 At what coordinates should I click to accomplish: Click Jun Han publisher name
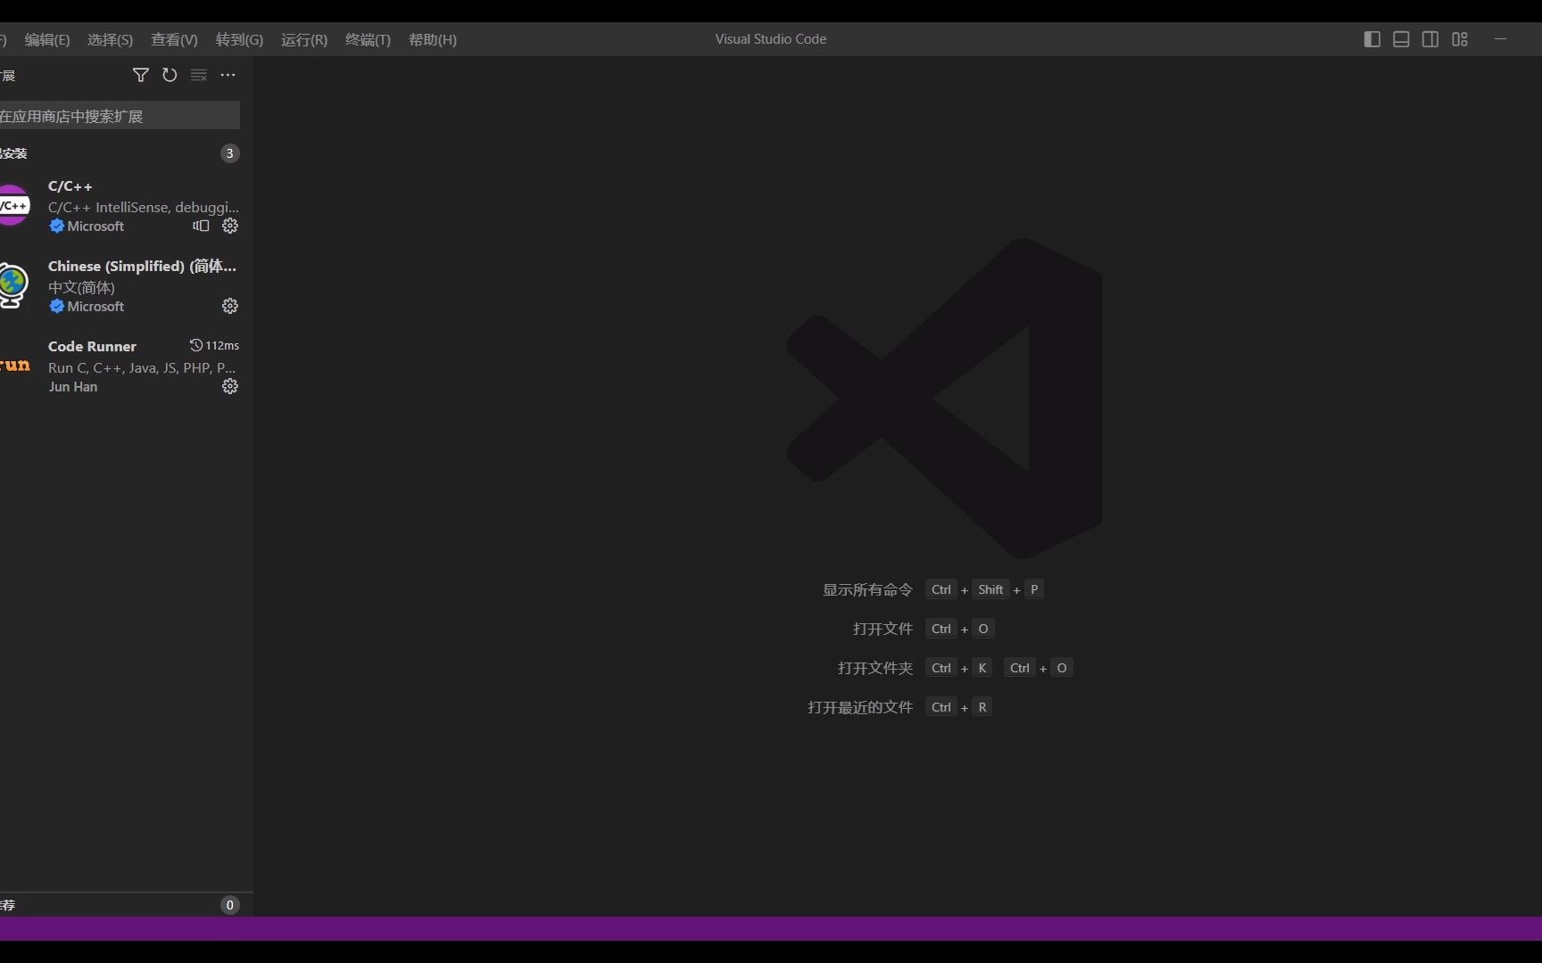[x=73, y=386]
